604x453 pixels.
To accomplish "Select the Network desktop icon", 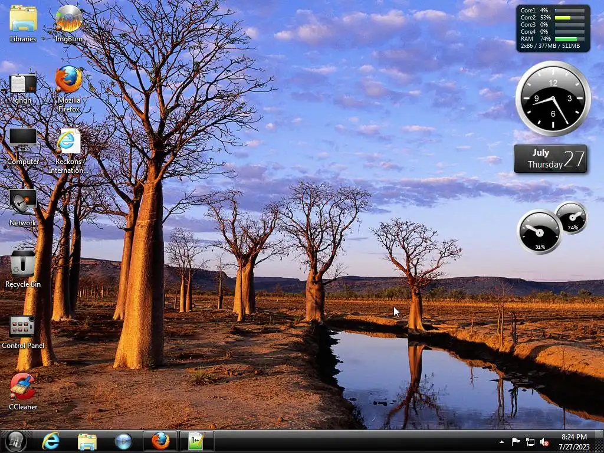I will [x=23, y=207].
